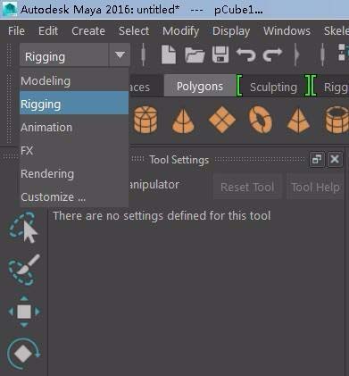Create a polygon cone from the shelf
Image resolution: width=349 pixels, height=376 pixels.
tap(183, 121)
